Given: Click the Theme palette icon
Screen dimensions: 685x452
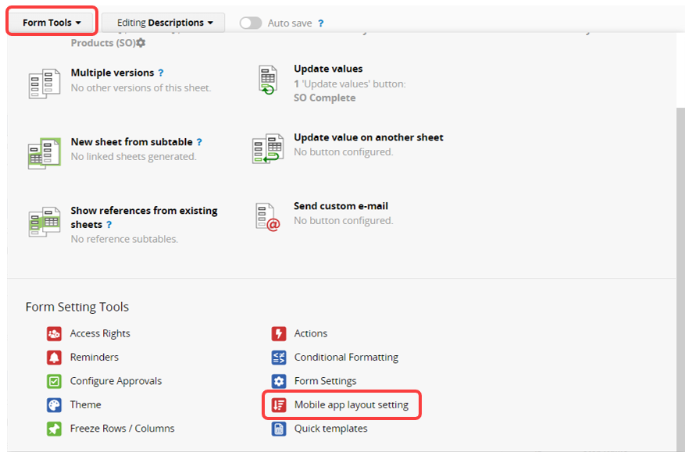Looking at the screenshot, I should [x=54, y=405].
